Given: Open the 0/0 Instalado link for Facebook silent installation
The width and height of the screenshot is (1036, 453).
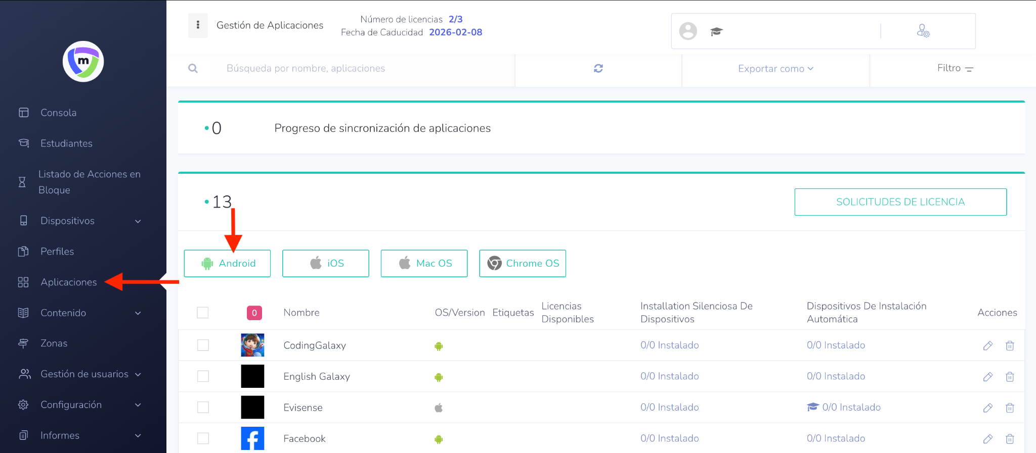Looking at the screenshot, I should tap(669, 438).
